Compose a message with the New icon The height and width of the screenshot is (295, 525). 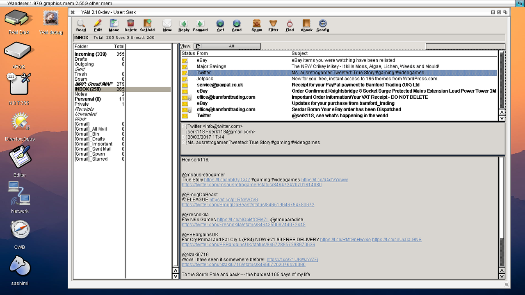(x=167, y=25)
